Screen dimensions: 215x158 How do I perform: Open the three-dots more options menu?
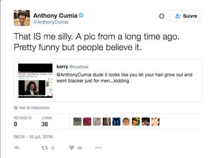(x=98, y=148)
